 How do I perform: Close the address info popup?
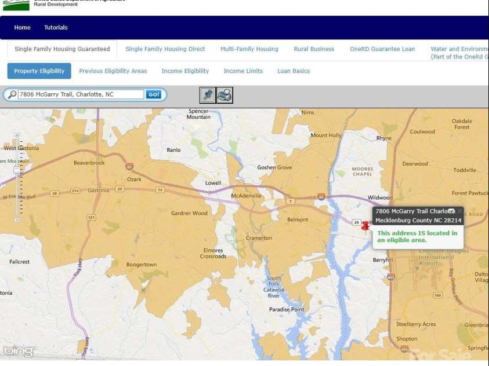pos(459,211)
